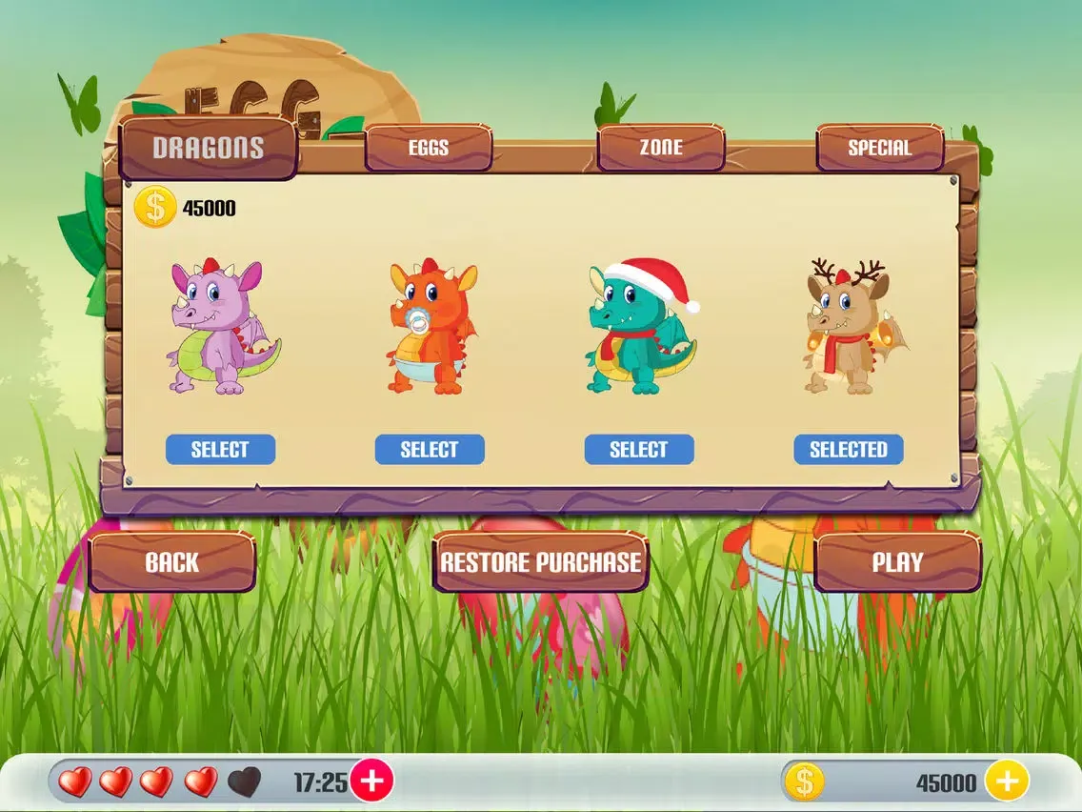
Task: Switch to the Eggs tab
Action: (429, 147)
